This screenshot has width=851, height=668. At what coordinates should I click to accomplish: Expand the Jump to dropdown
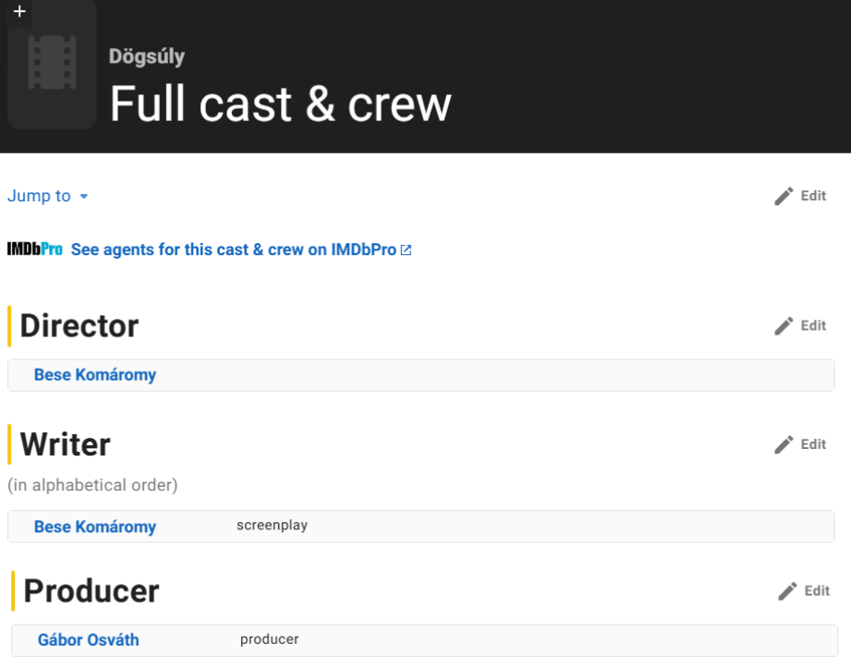(48, 196)
